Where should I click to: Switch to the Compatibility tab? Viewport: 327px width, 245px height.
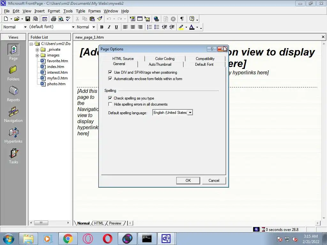coord(205,59)
